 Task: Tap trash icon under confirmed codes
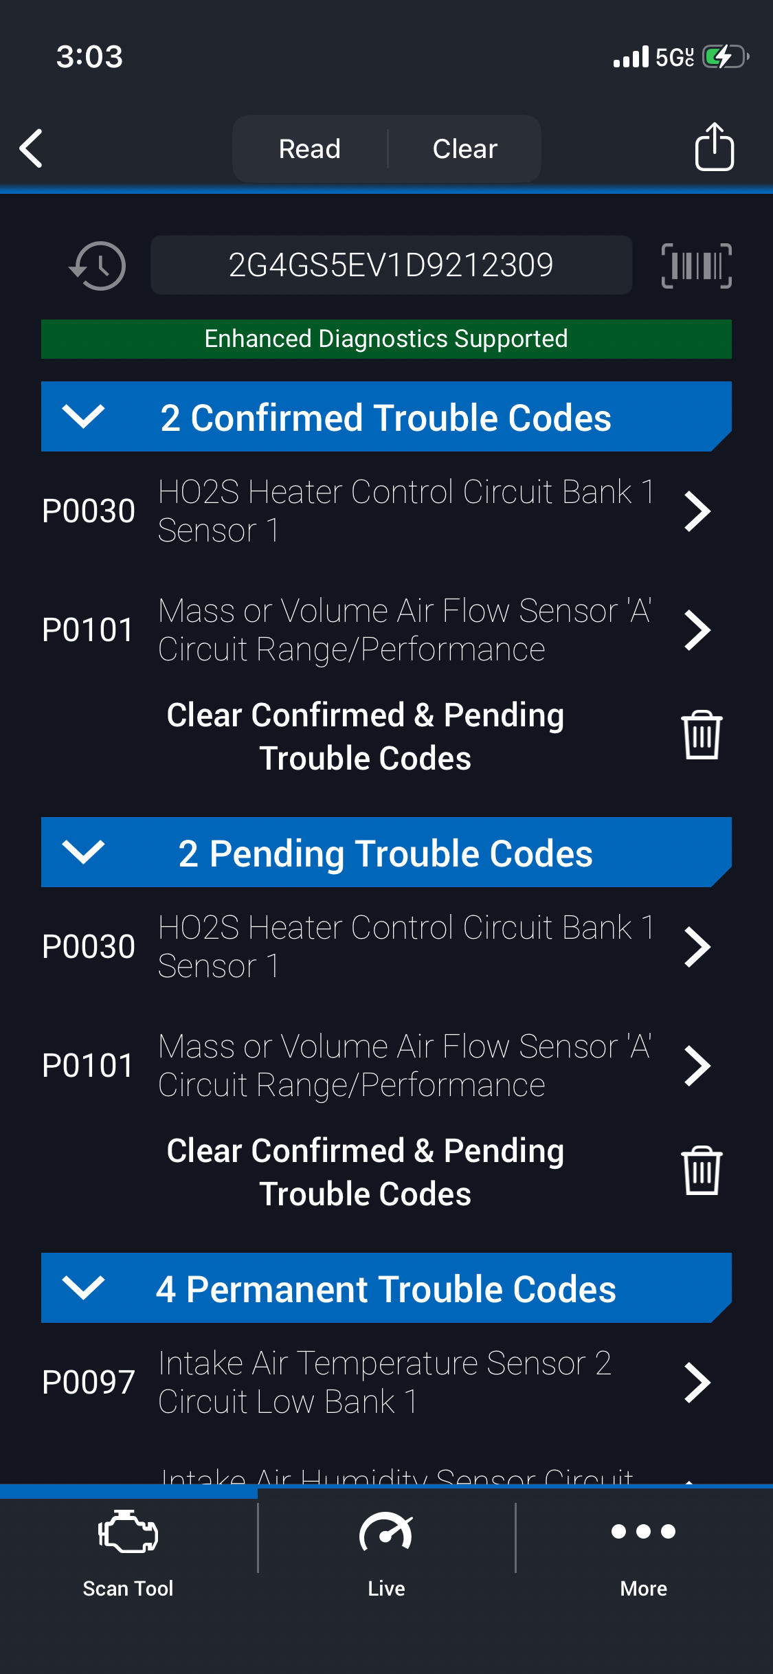point(702,735)
